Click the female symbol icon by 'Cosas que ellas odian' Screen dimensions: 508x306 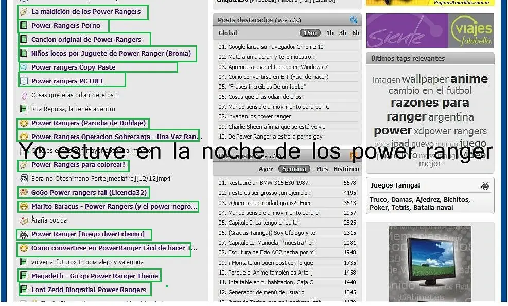click(24, 95)
